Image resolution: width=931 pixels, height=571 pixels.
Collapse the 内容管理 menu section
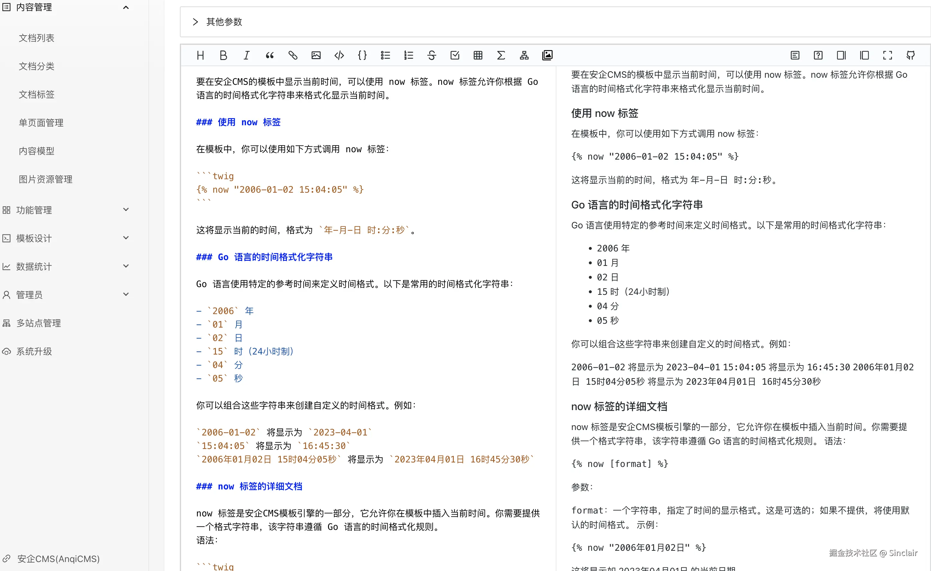tap(126, 7)
